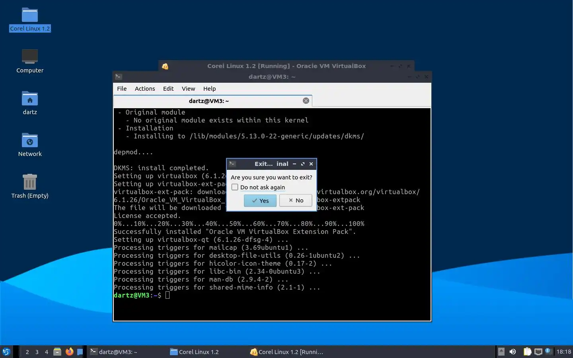Click the terminal prompt dartz@VM3:~$
The height and width of the screenshot is (358, 573).
click(x=137, y=295)
